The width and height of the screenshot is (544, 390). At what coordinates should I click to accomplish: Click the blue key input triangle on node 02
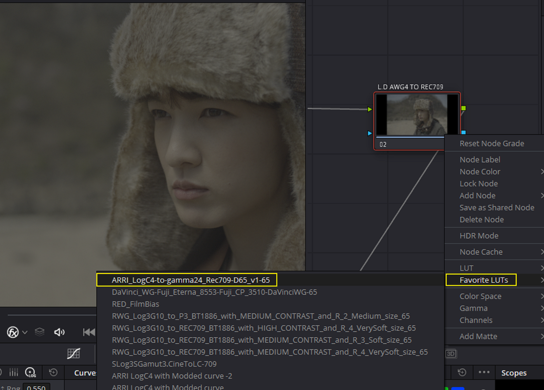click(370, 133)
